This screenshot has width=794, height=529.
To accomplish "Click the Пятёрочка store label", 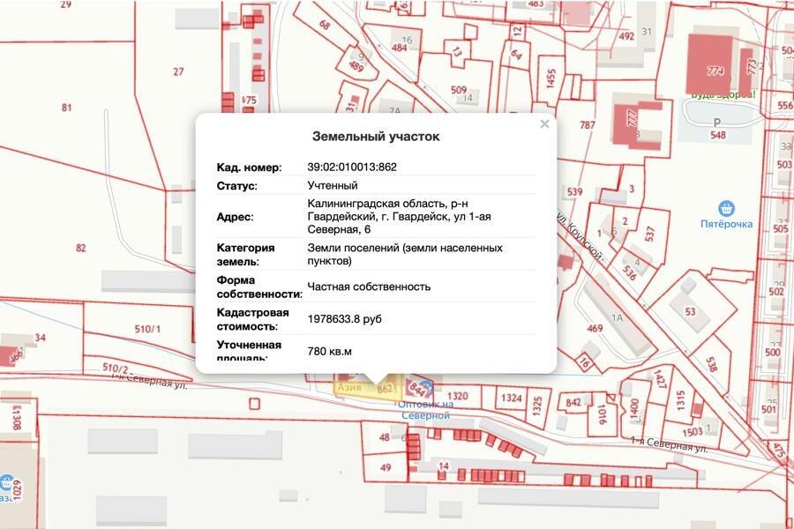I will coord(726,225).
